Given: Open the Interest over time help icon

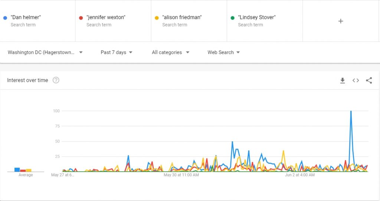Looking at the screenshot, I should (x=56, y=80).
